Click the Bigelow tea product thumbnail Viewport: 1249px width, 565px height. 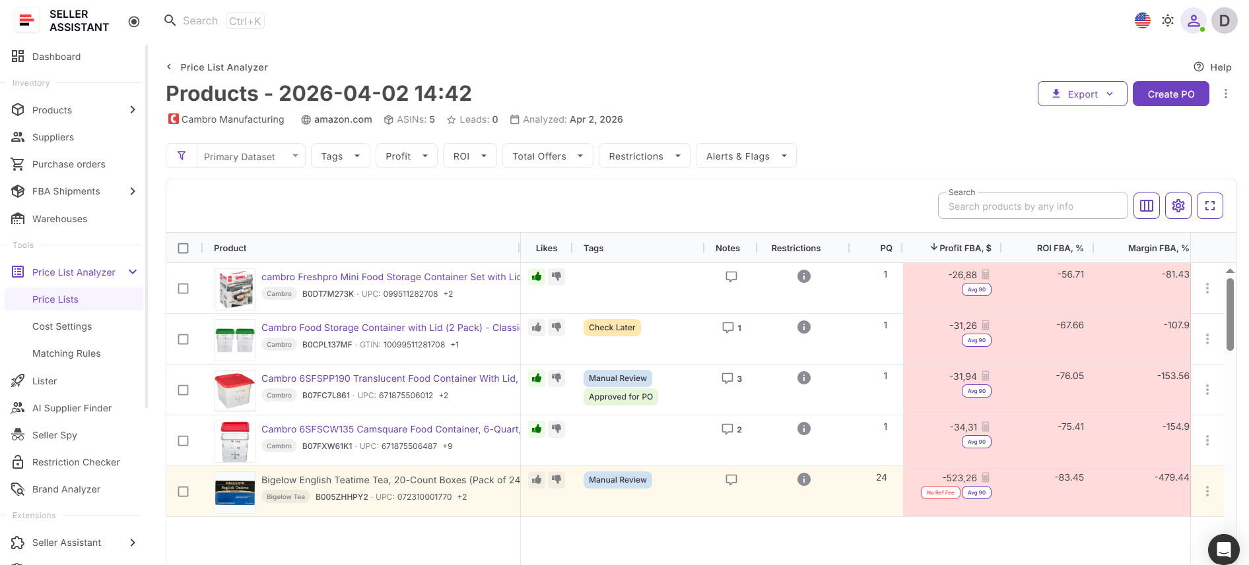coord(235,492)
